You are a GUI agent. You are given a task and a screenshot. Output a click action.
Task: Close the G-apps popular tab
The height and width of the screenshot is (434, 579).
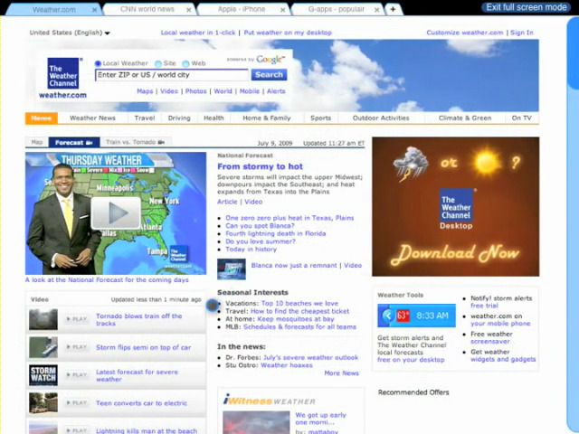point(376,10)
